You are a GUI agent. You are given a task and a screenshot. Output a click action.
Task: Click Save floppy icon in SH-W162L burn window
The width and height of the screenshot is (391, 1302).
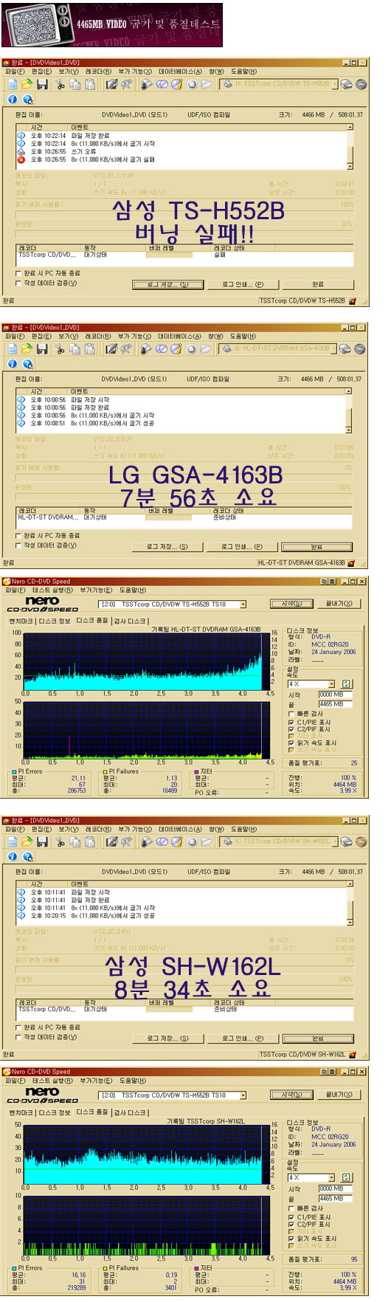click(x=42, y=841)
